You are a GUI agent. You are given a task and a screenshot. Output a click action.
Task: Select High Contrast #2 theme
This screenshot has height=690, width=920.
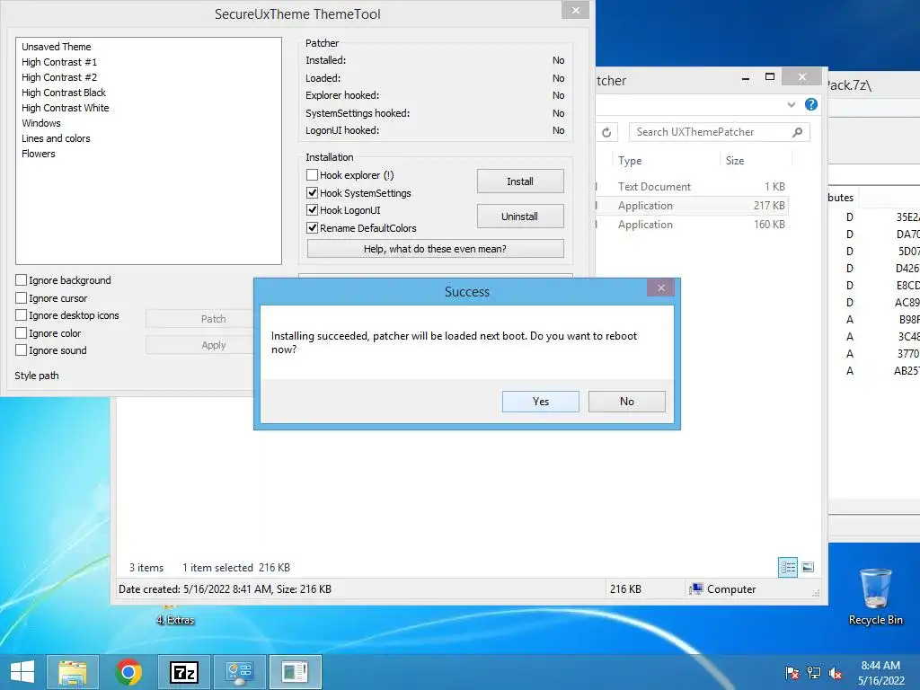[59, 77]
